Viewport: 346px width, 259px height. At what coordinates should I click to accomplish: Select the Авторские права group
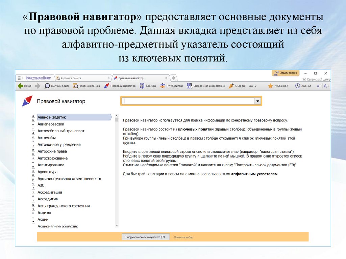(52, 151)
